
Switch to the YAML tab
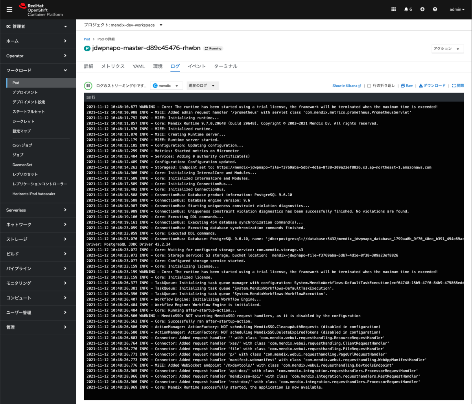pyautogui.click(x=139, y=66)
